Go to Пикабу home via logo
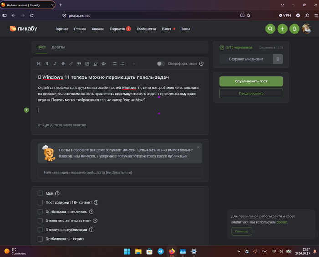The image size is (319, 257). click(23, 29)
